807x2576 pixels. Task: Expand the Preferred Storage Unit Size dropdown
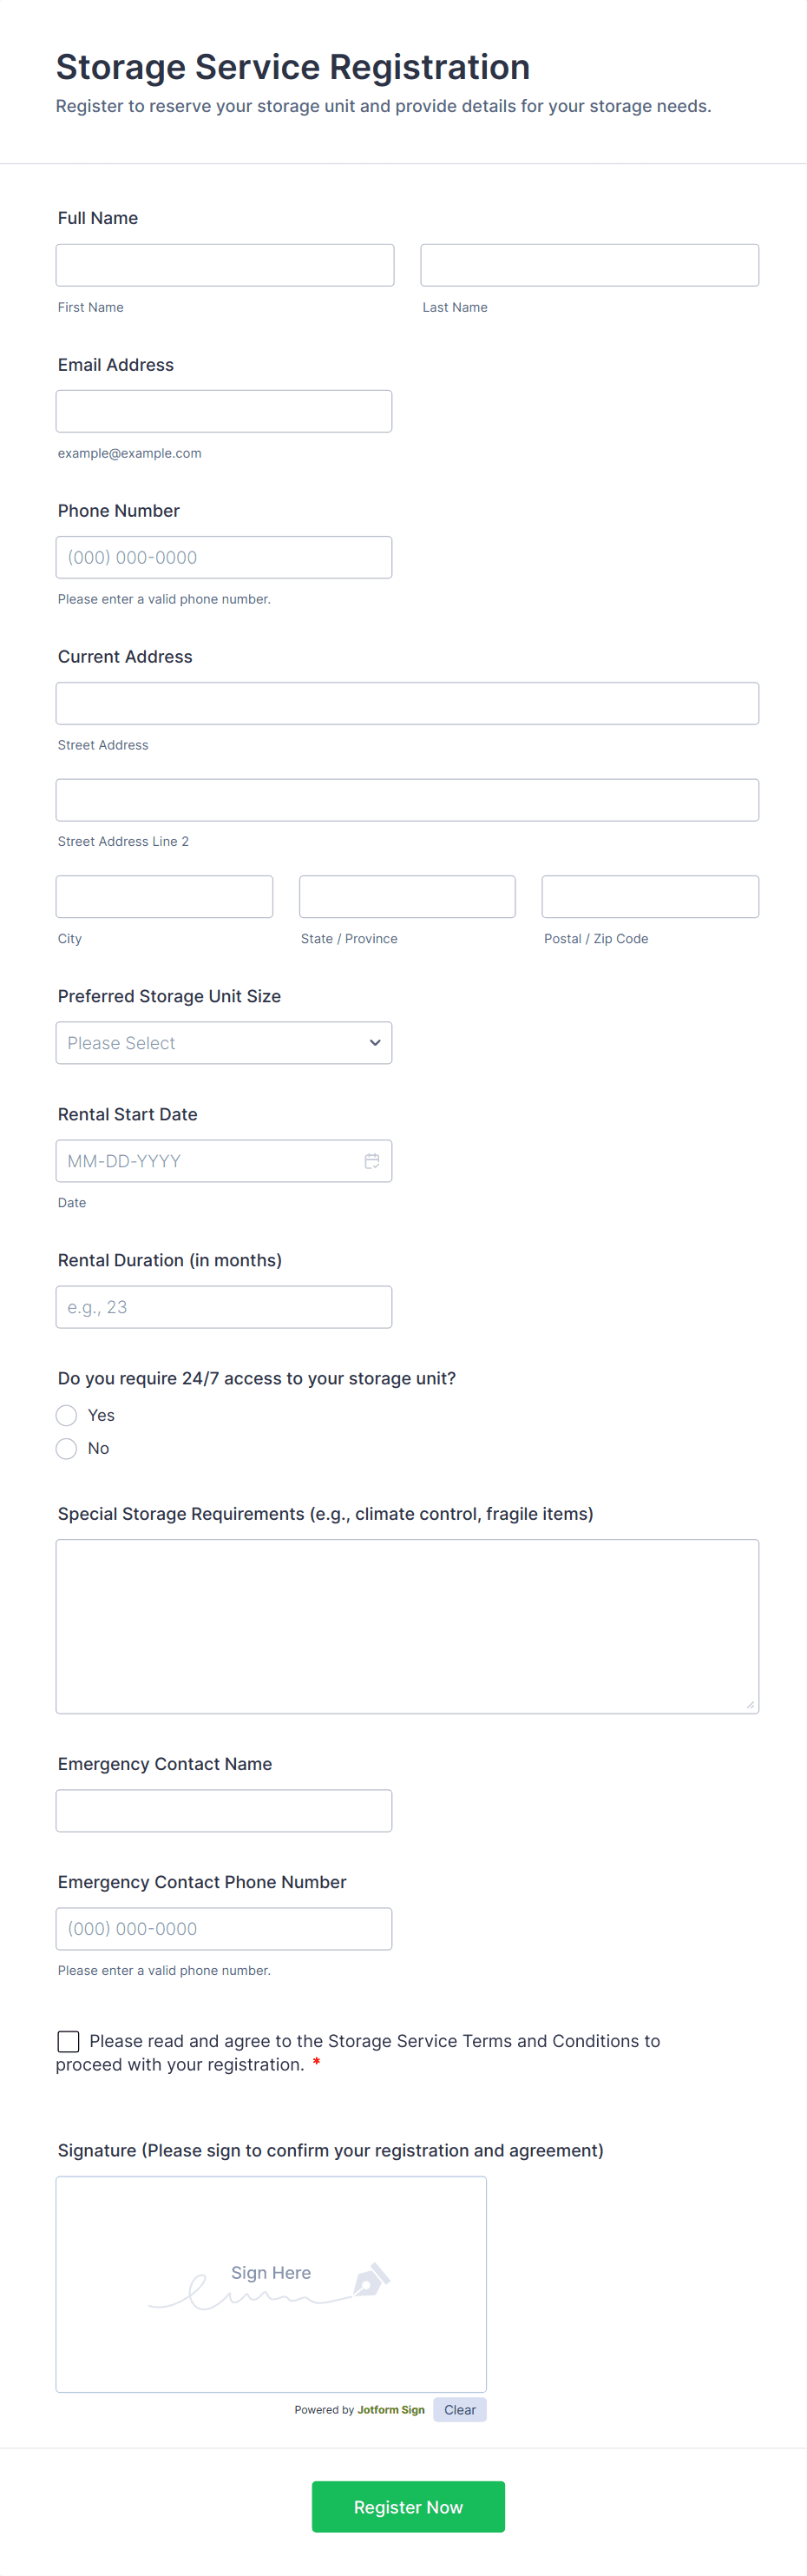[224, 1042]
